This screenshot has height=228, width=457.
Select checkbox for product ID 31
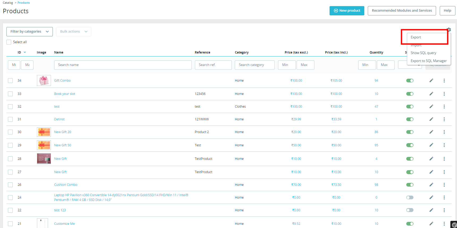[10, 119]
